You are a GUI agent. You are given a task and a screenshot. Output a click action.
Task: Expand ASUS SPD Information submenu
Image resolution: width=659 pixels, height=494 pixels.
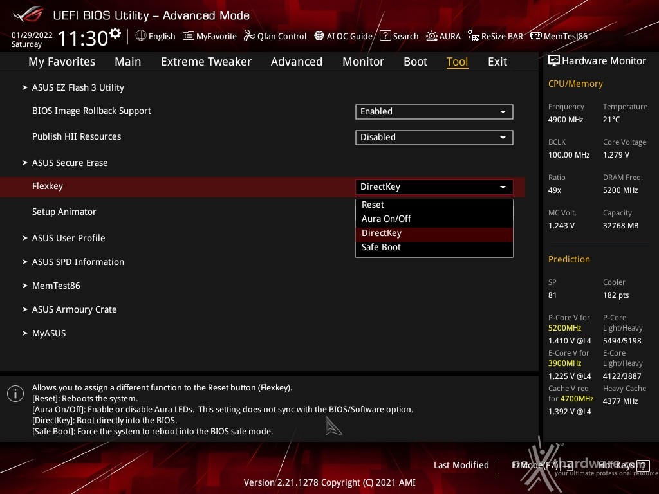pos(78,262)
